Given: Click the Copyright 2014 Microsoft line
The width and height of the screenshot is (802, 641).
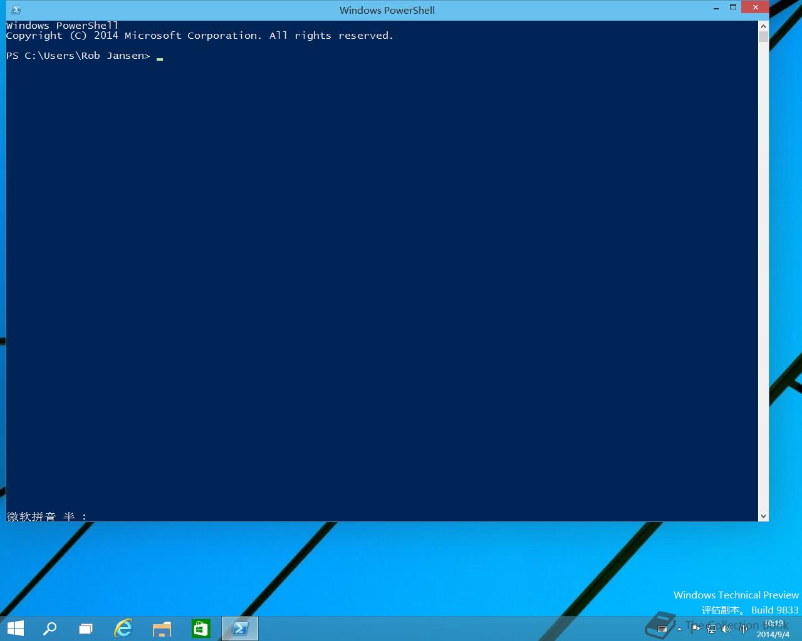Looking at the screenshot, I should (200, 36).
